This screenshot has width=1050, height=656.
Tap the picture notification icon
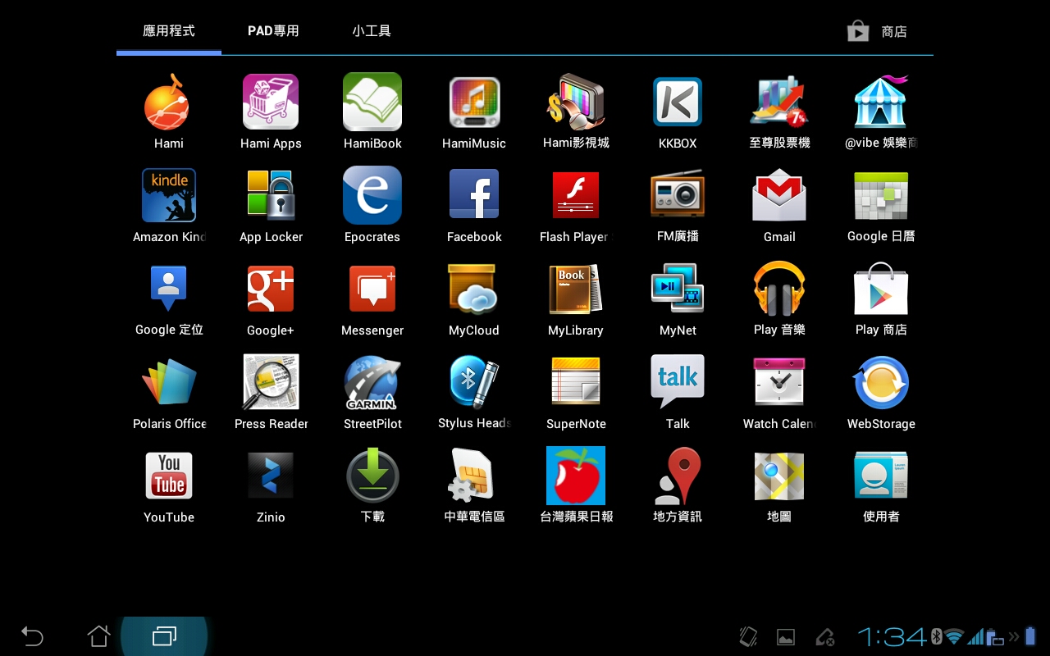coord(786,636)
